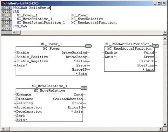Select Error output of MC_Power block
The image size is (168, 132).
82,65
